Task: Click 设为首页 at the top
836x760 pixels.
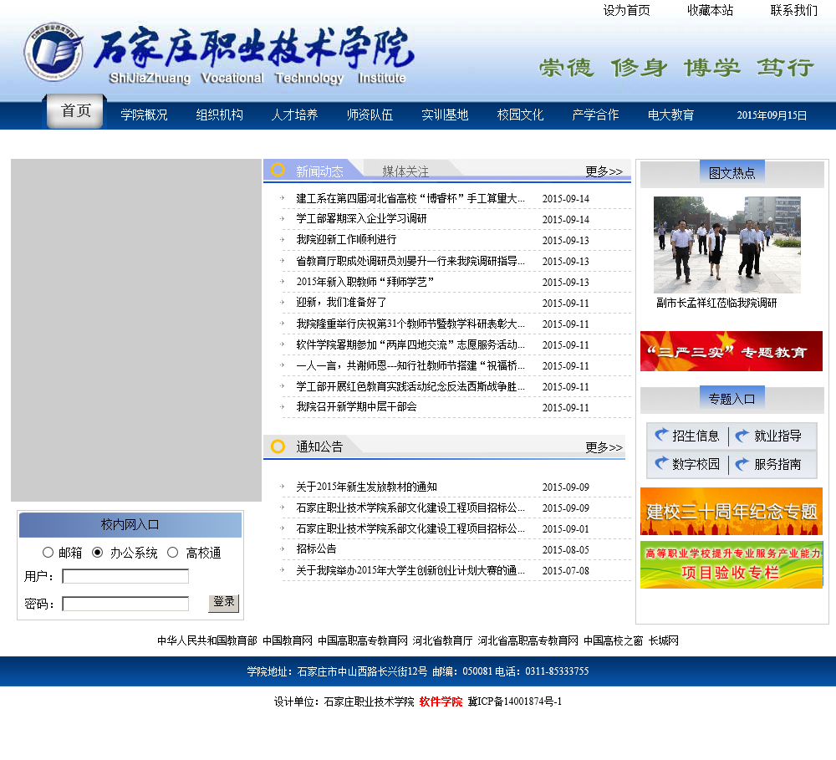Action: tap(626, 10)
